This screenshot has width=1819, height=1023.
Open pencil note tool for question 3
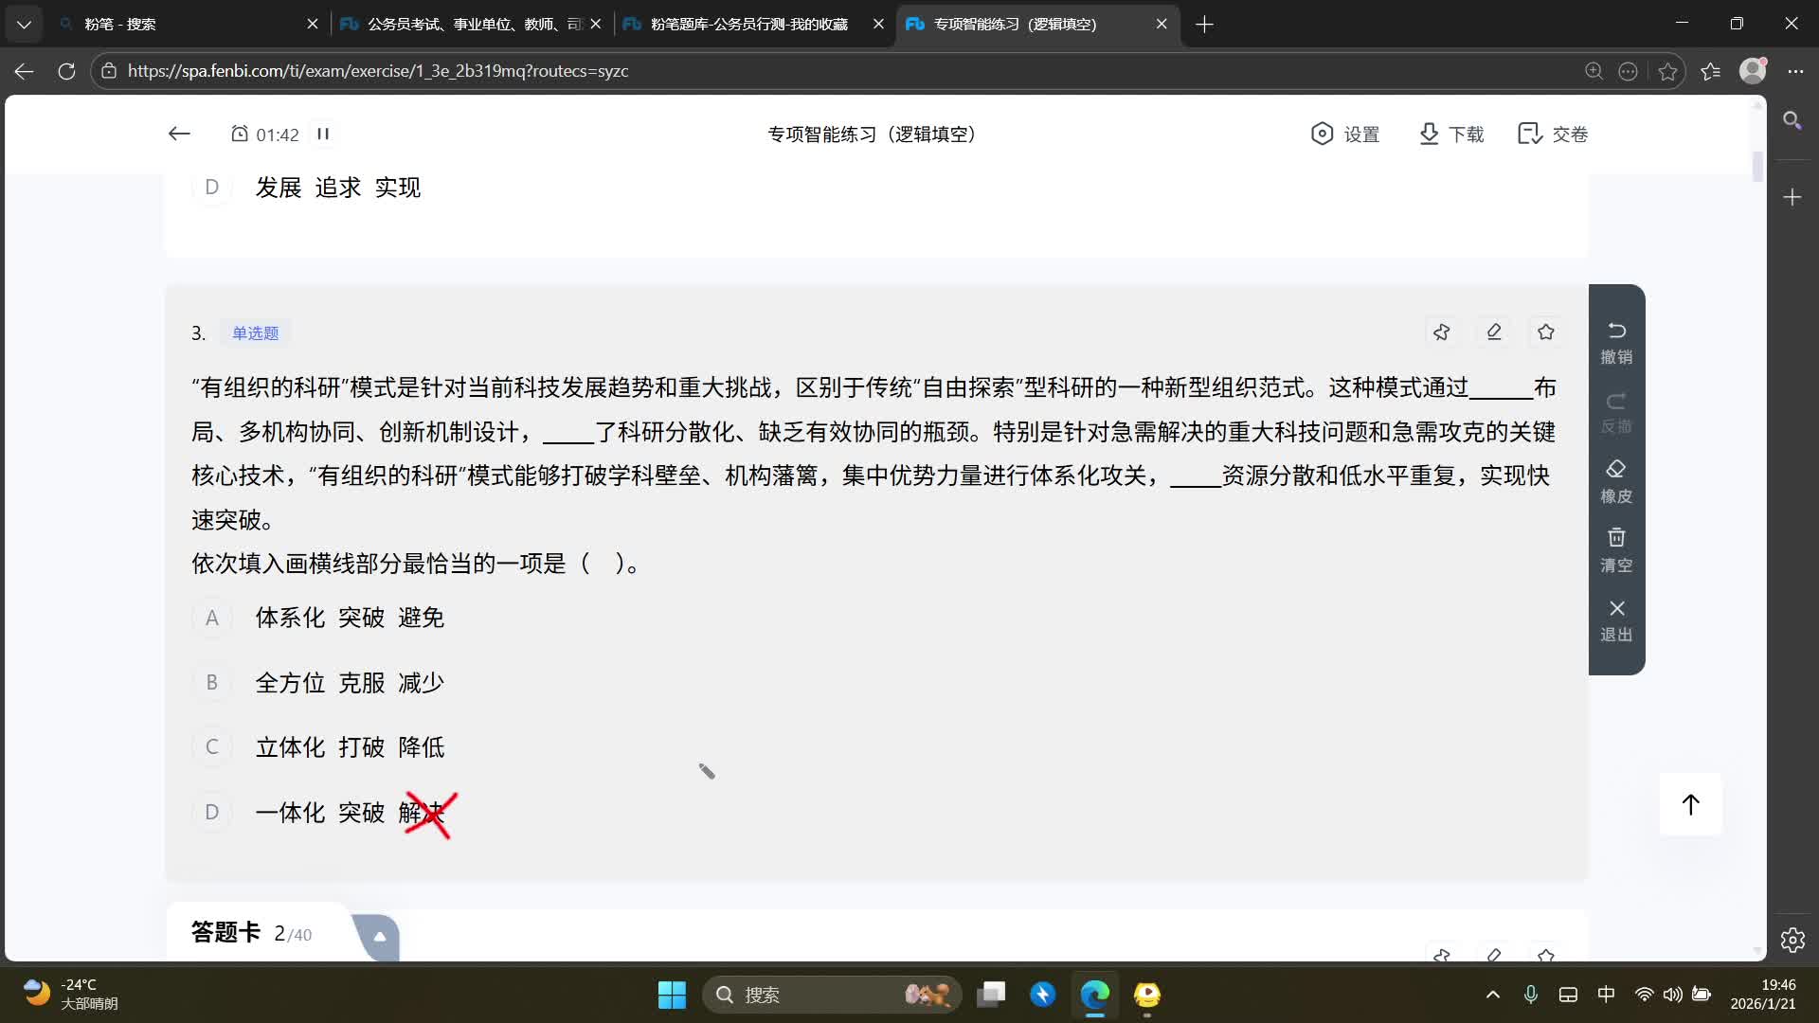click(1494, 332)
